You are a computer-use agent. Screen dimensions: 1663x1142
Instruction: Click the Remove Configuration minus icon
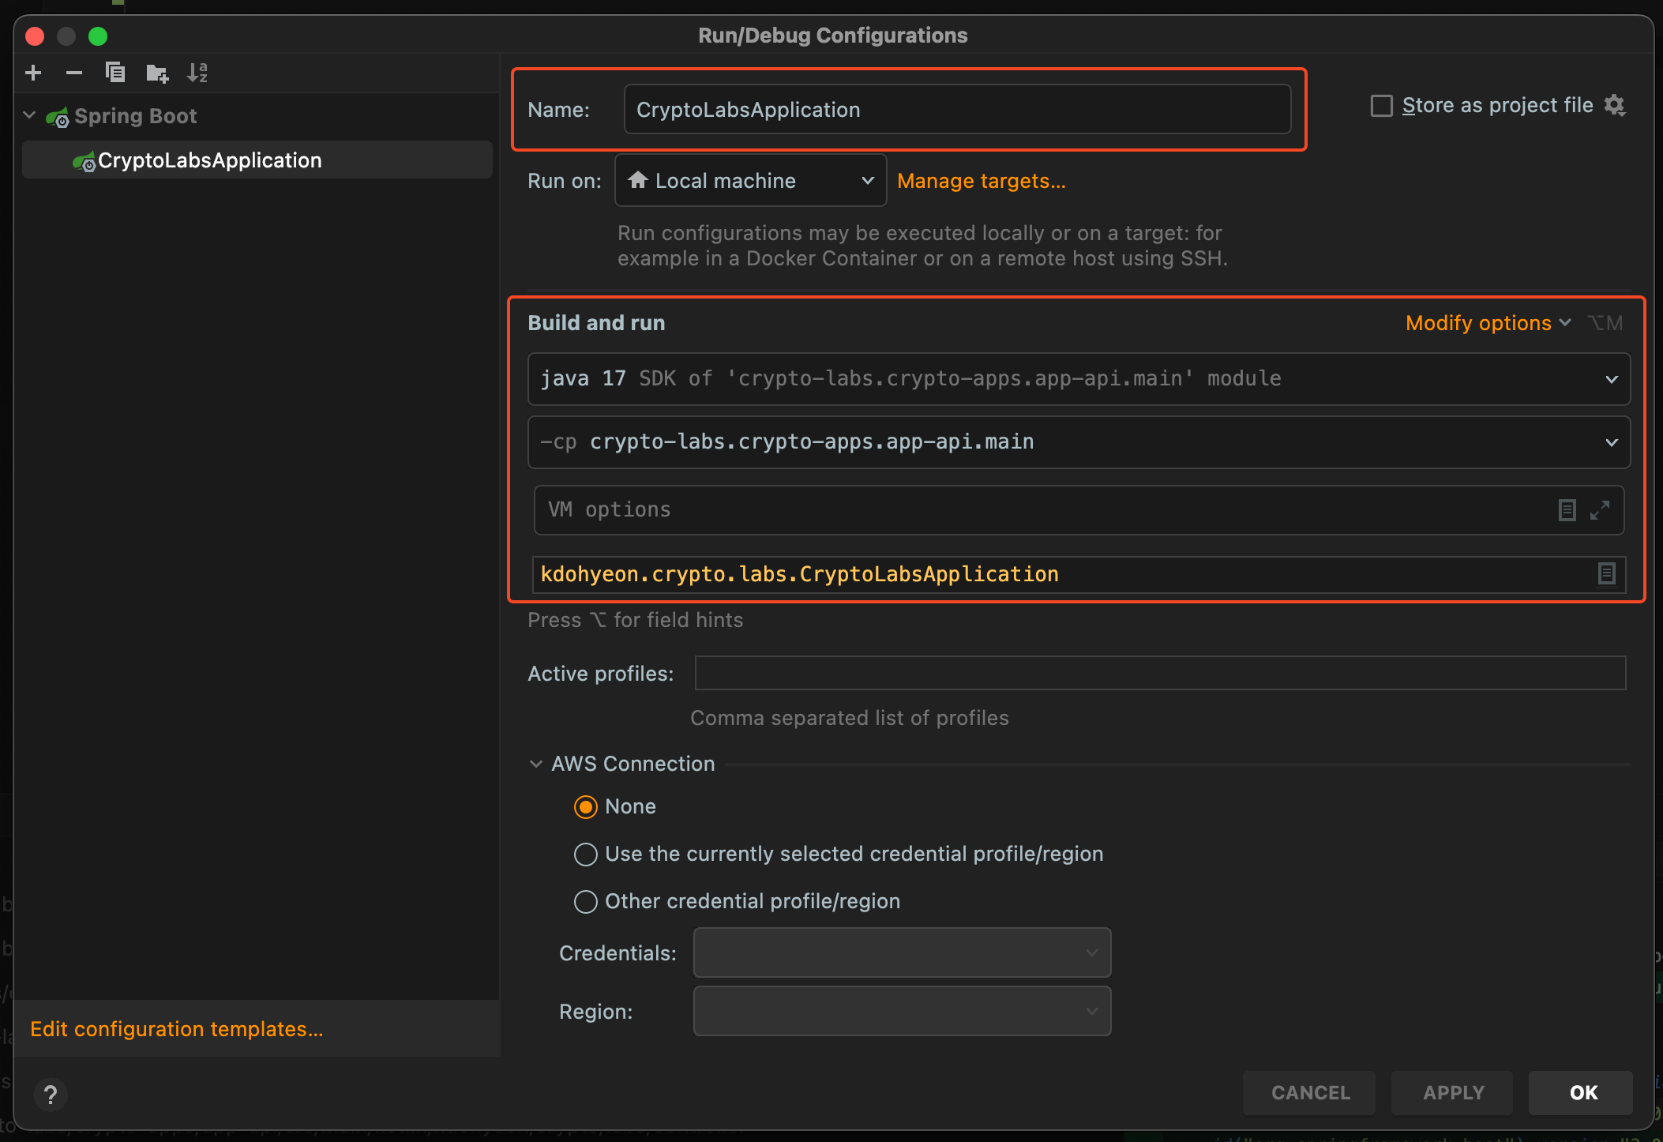(x=74, y=73)
